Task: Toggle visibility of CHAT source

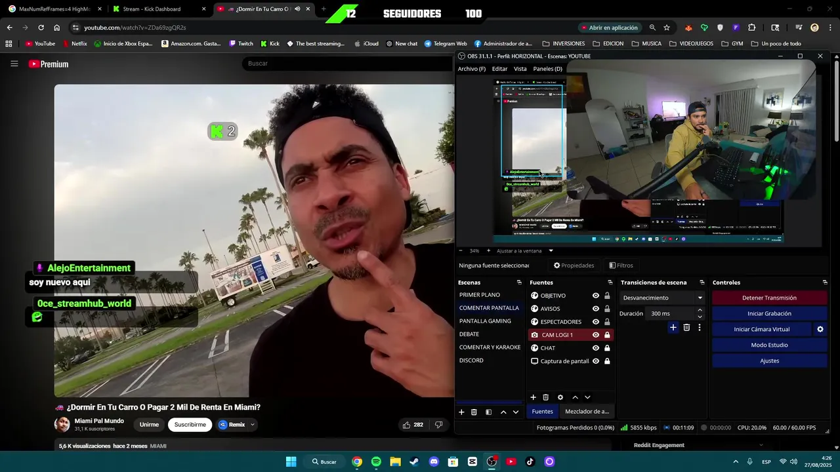Action: 596,348
